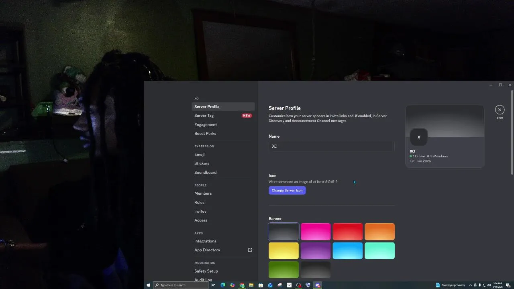Close settings with the ESC circle button
Screen dimensions: 514x289
[x=500, y=110]
